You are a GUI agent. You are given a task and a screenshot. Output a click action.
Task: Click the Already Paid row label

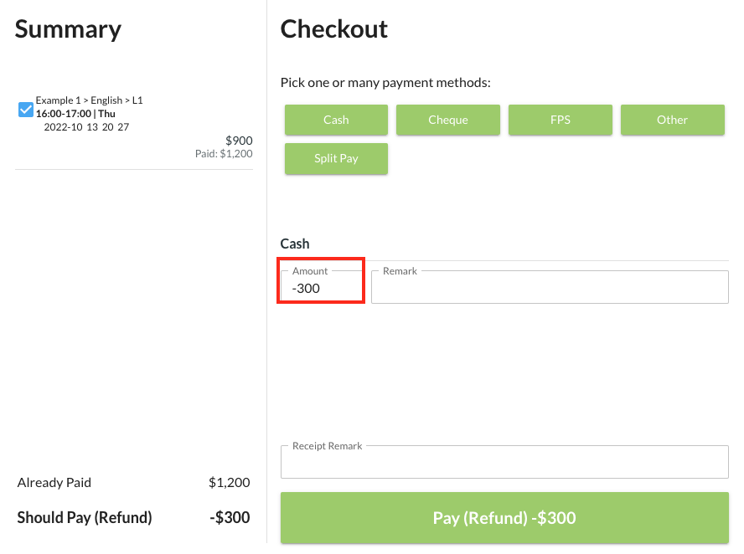pos(54,483)
